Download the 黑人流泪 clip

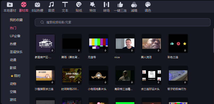point(159,50)
